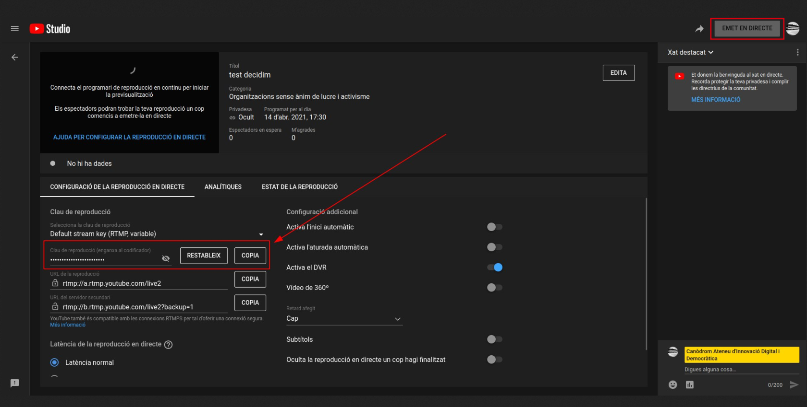Open latency help question mark icon
Screen dimensions: 807x407
(168, 345)
